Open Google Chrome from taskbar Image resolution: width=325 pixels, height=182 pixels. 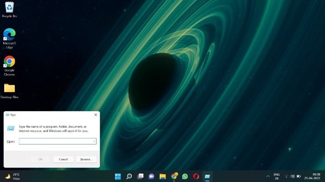[x=174, y=176]
